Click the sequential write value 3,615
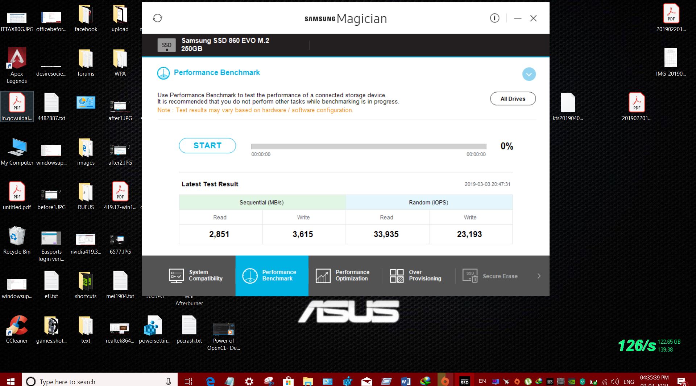The width and height of the screenshot is (696, 386). (303, 234)
